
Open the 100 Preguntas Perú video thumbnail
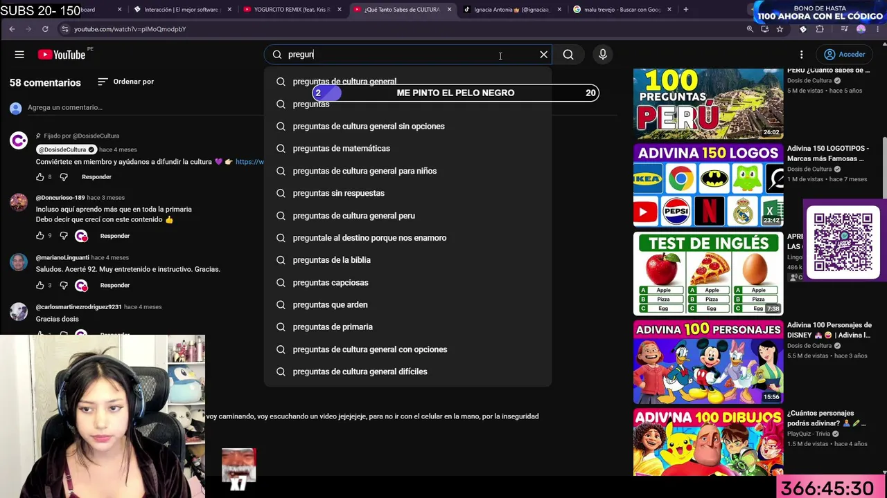tap(708, 103)
